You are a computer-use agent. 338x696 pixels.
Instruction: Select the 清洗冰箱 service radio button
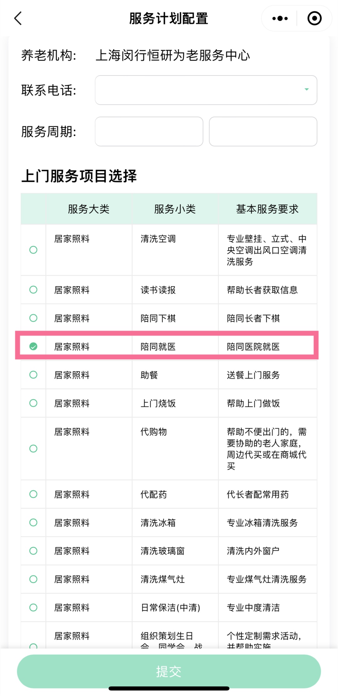pyautogui.click(x=33, y=522)
